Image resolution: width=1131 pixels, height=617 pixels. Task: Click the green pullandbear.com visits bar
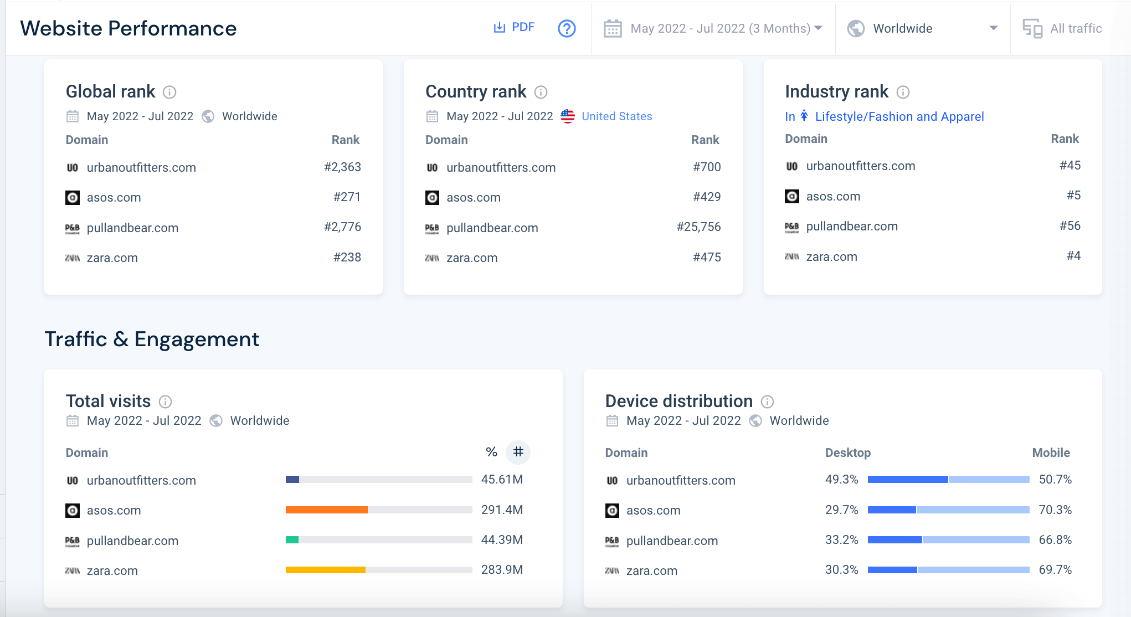point(292,540)
